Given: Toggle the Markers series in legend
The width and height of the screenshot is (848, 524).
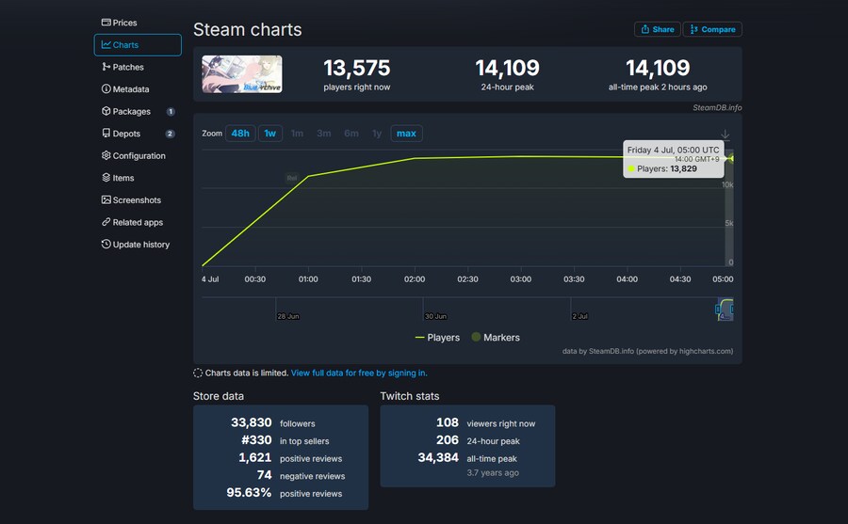Looking at the screenshot, I should 496,338.
